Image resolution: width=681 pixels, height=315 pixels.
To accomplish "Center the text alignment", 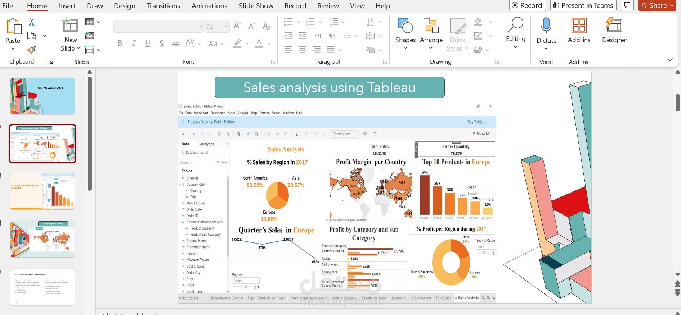I will 303,50.
